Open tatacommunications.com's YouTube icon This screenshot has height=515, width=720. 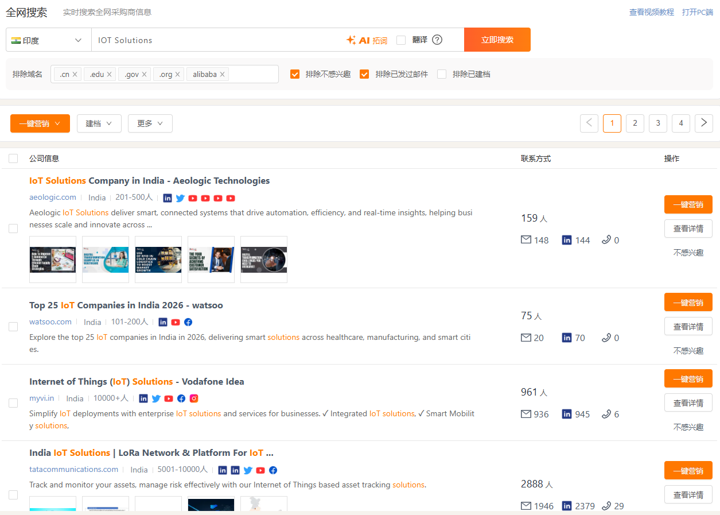click(x=260, y=470)
